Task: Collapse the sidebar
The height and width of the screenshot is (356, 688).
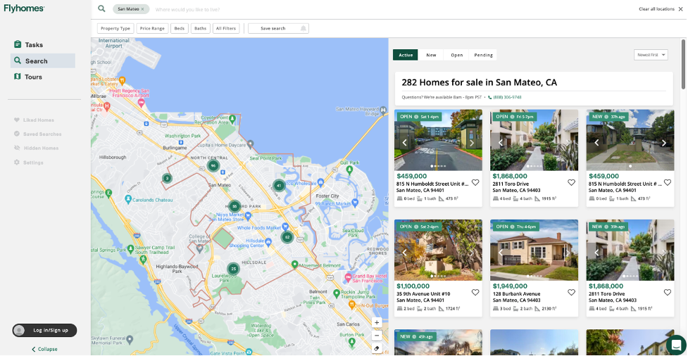Action: point(44,350)
